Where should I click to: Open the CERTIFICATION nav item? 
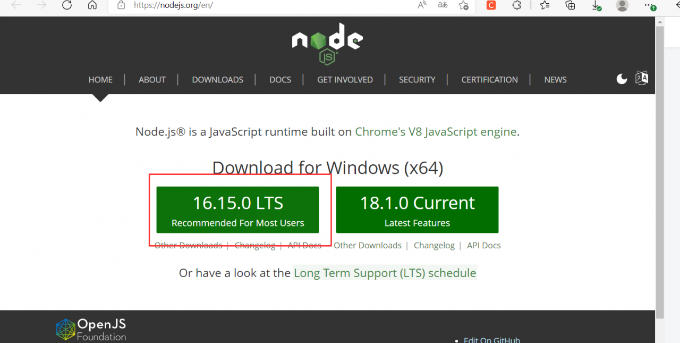pyautogui.click(x=489, y=80)
